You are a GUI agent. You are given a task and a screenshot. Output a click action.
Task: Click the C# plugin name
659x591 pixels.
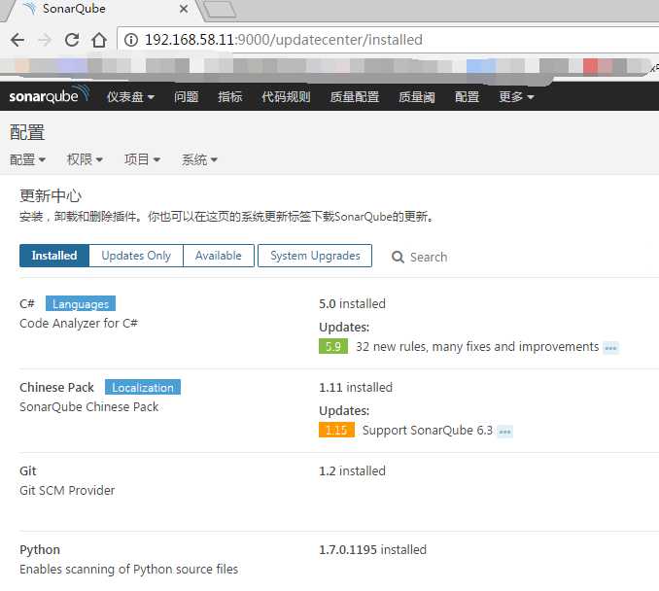click(27, 303)
